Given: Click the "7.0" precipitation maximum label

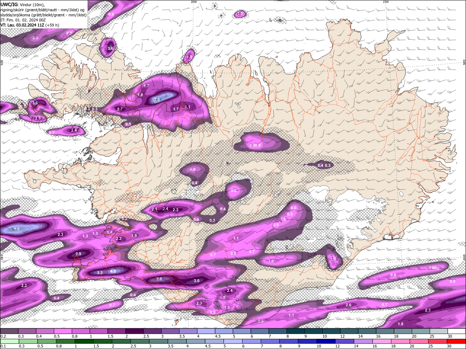Looking at the screenshot, I should [157, 100].
